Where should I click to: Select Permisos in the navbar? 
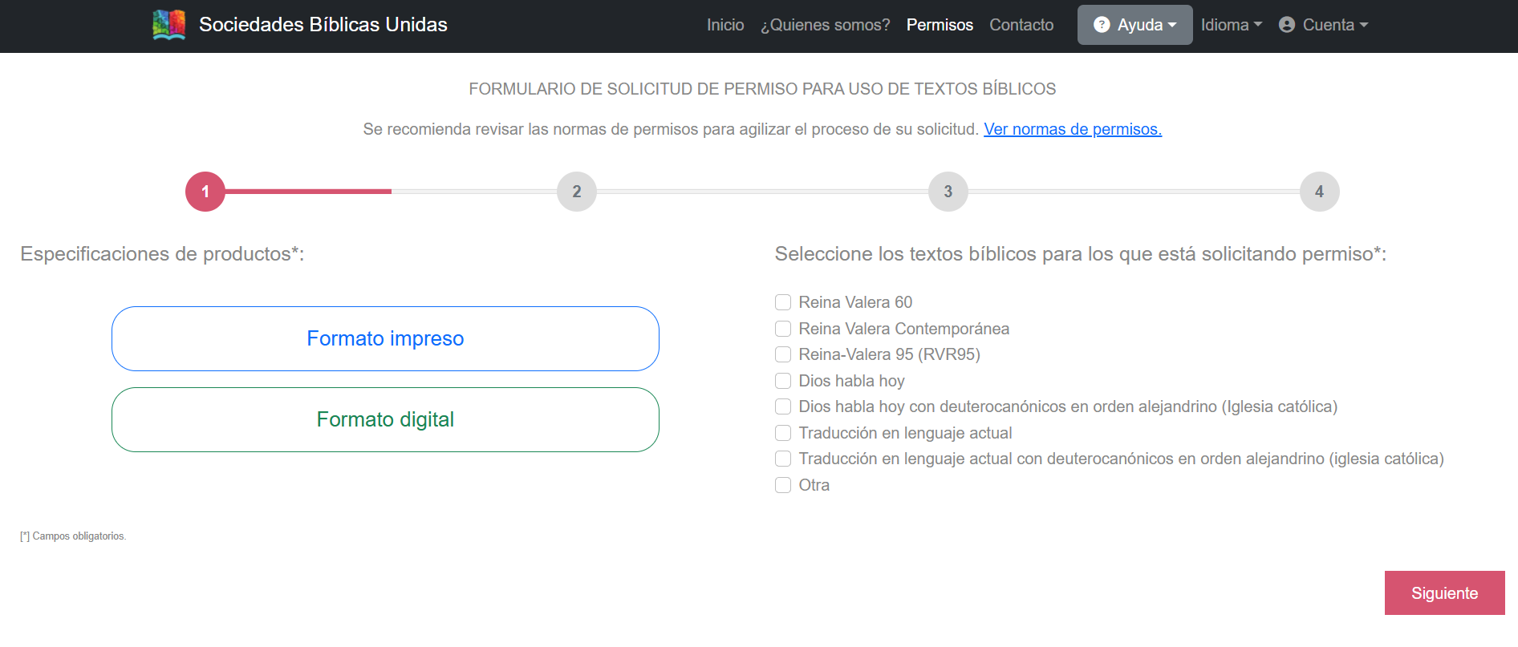click(x=940, y=25)
